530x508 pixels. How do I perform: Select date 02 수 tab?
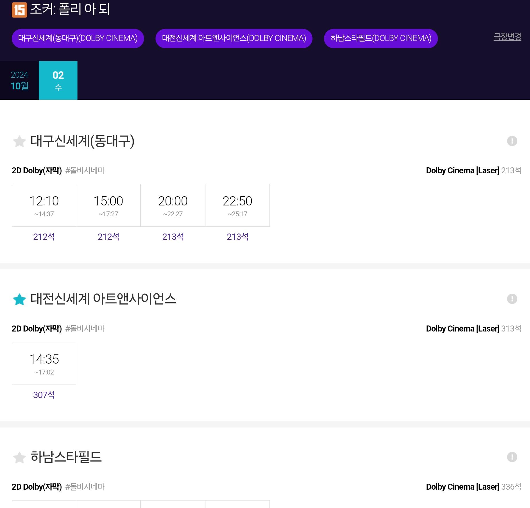[x=58, y=80]
